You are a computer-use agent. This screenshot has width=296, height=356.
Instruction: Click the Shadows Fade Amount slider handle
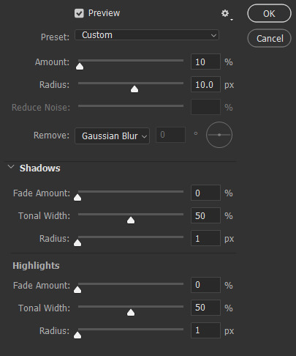coord(77,197)
